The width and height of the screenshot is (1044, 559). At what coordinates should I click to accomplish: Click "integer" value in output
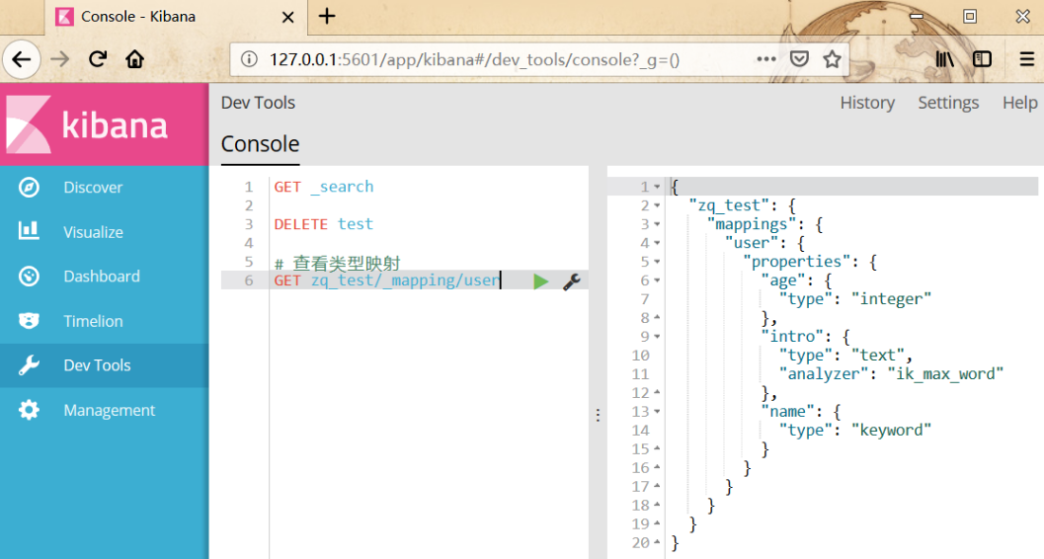(x=891, y=299)
